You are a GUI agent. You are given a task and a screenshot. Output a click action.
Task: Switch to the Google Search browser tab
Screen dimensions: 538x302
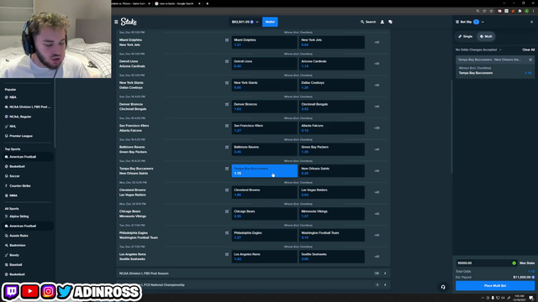177,3
